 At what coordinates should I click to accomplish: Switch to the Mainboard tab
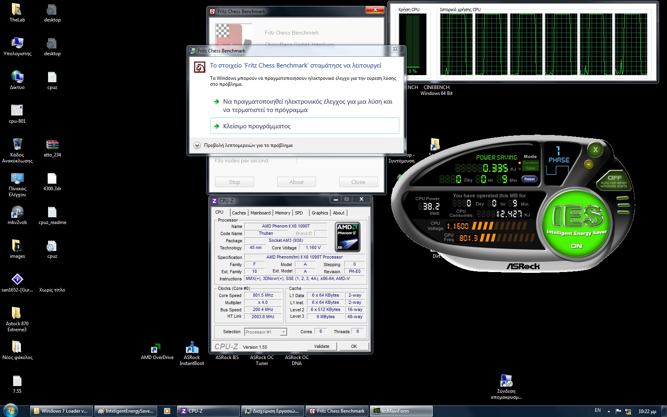click(260, 213)
